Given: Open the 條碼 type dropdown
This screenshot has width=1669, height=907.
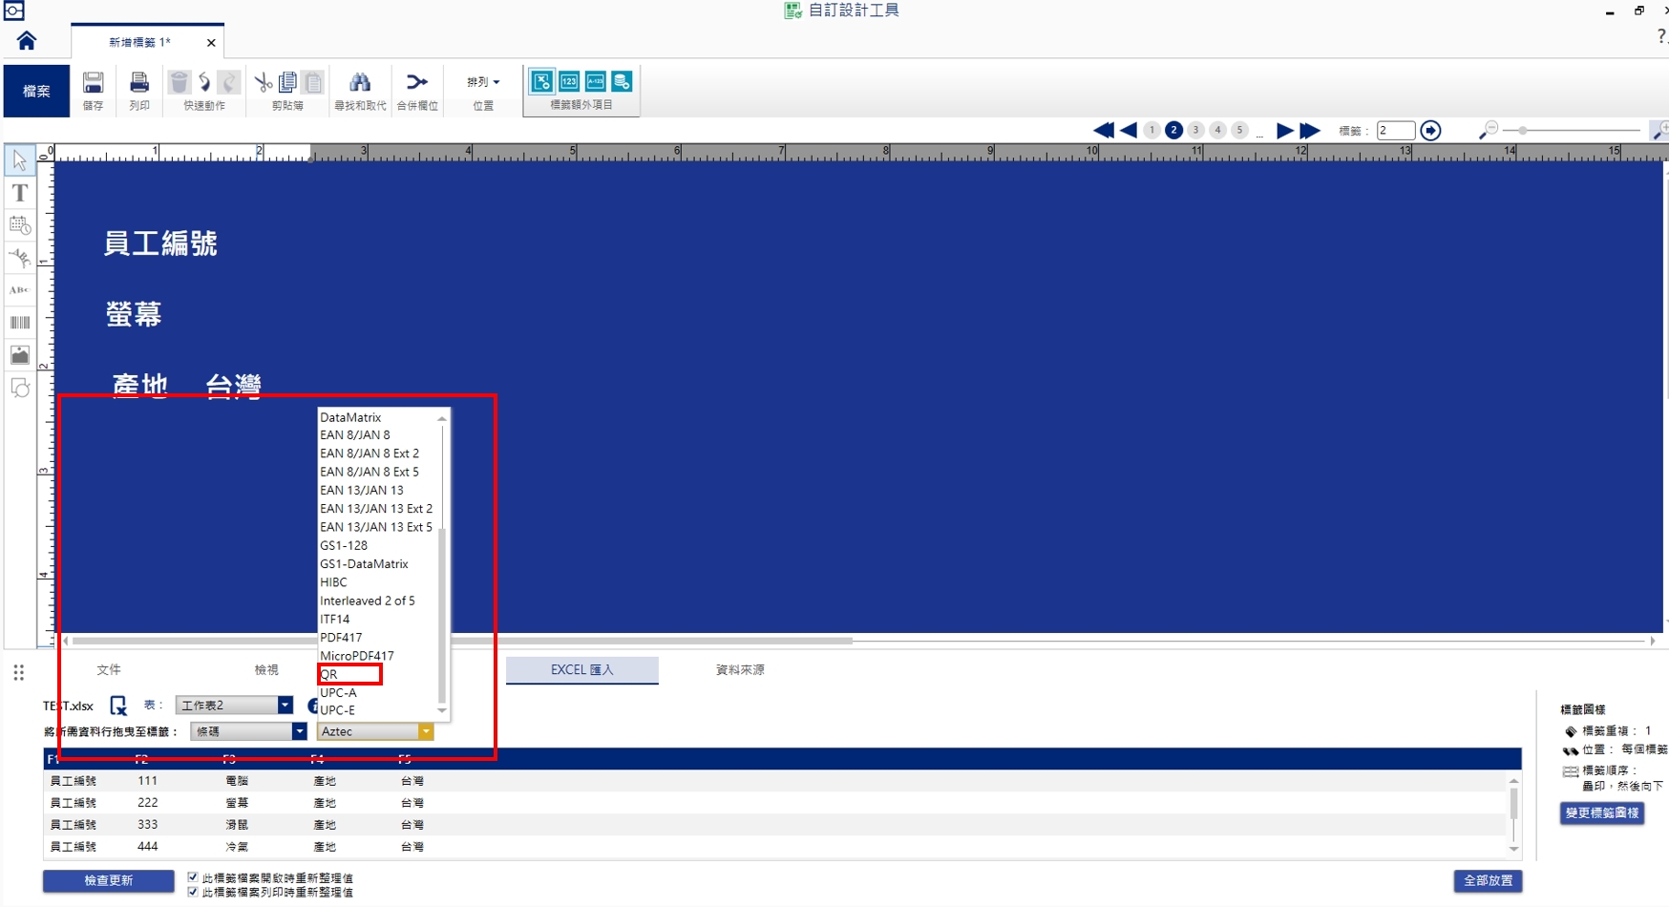Looking at the screenshot, I should (x=248, y=731).
